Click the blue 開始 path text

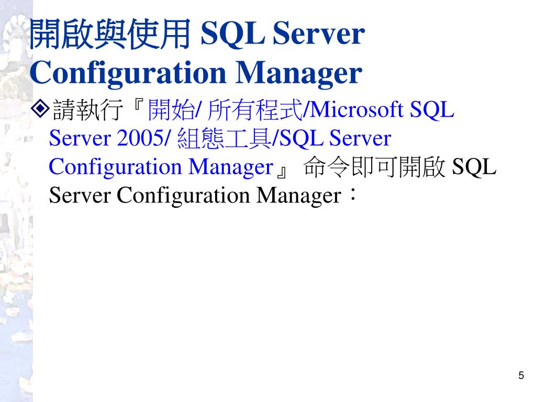[170, 110]
